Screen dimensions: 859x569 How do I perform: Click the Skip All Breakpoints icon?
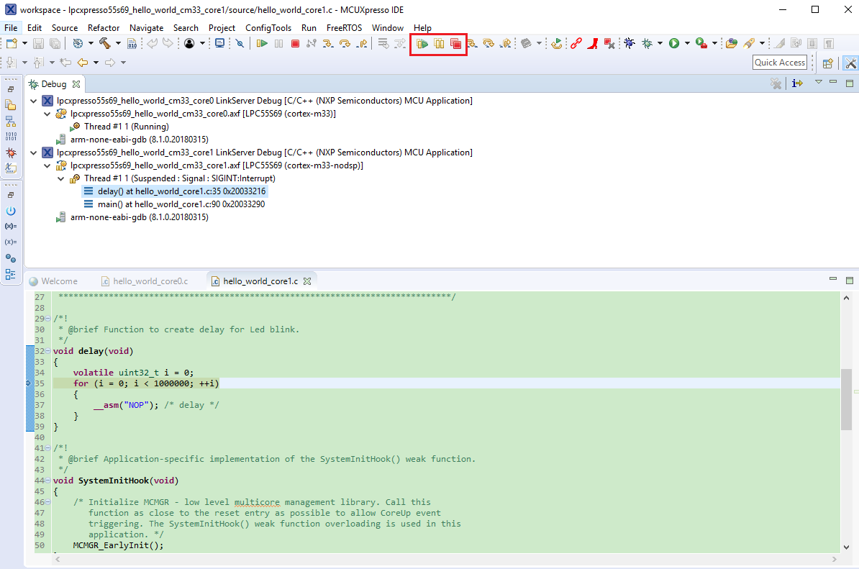click(x=240, y=43)
